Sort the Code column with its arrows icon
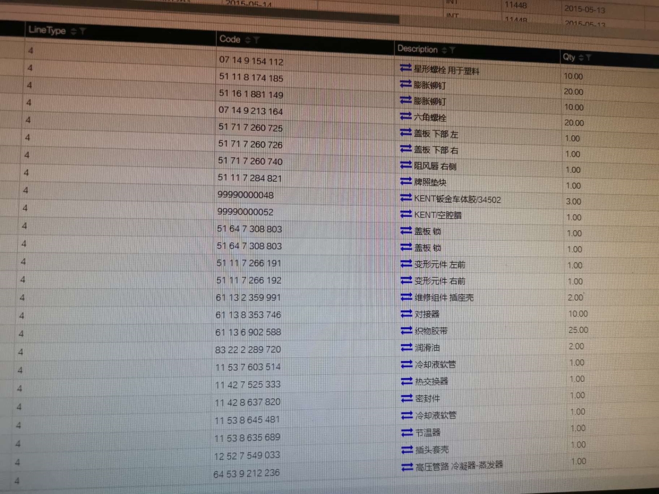Viewport: 659px width, 494px height. [x=248, y=40]
